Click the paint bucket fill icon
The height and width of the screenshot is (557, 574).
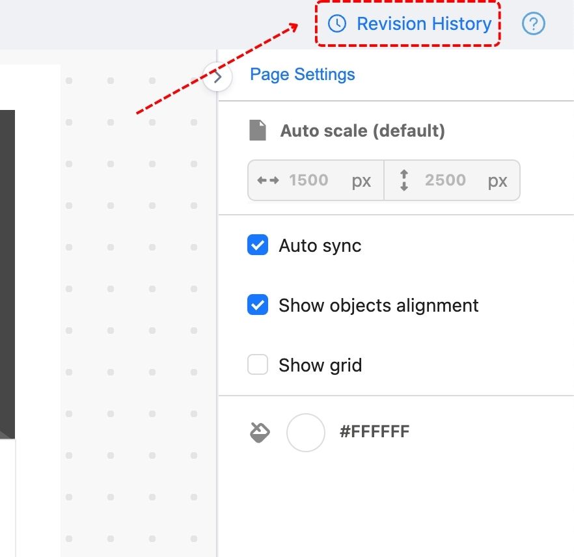pos(260,433)
